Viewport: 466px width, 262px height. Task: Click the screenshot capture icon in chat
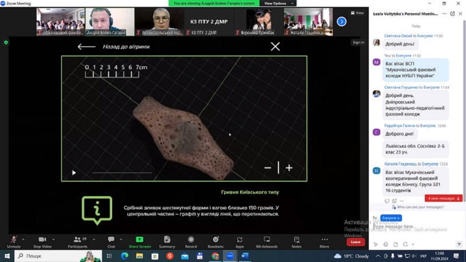click(x=405, y=244)
